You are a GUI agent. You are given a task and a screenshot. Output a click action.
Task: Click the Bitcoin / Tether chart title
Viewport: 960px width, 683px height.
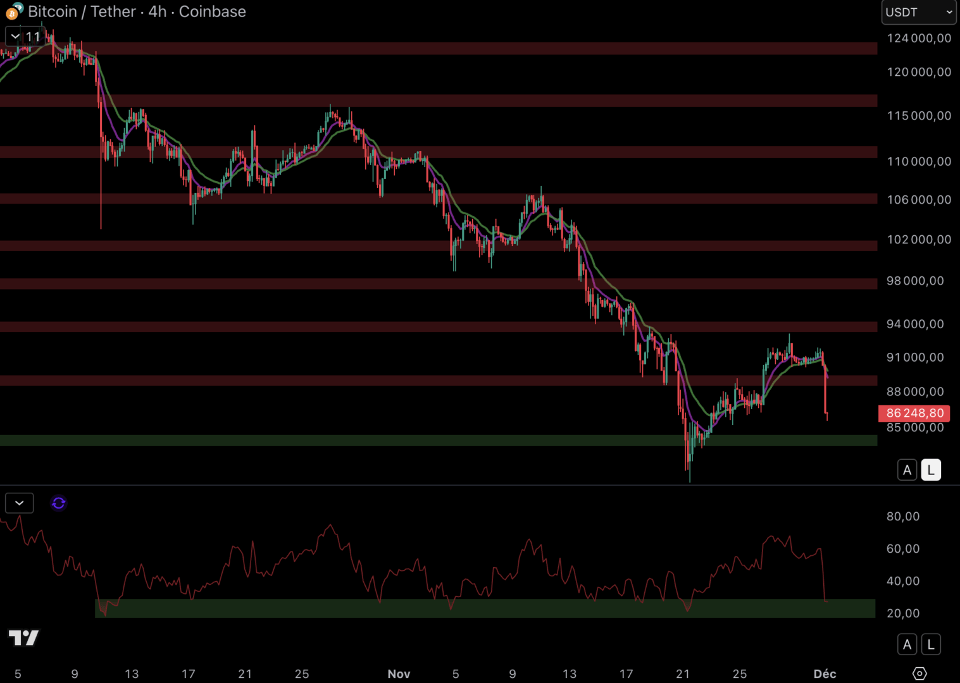coord(136,11)
